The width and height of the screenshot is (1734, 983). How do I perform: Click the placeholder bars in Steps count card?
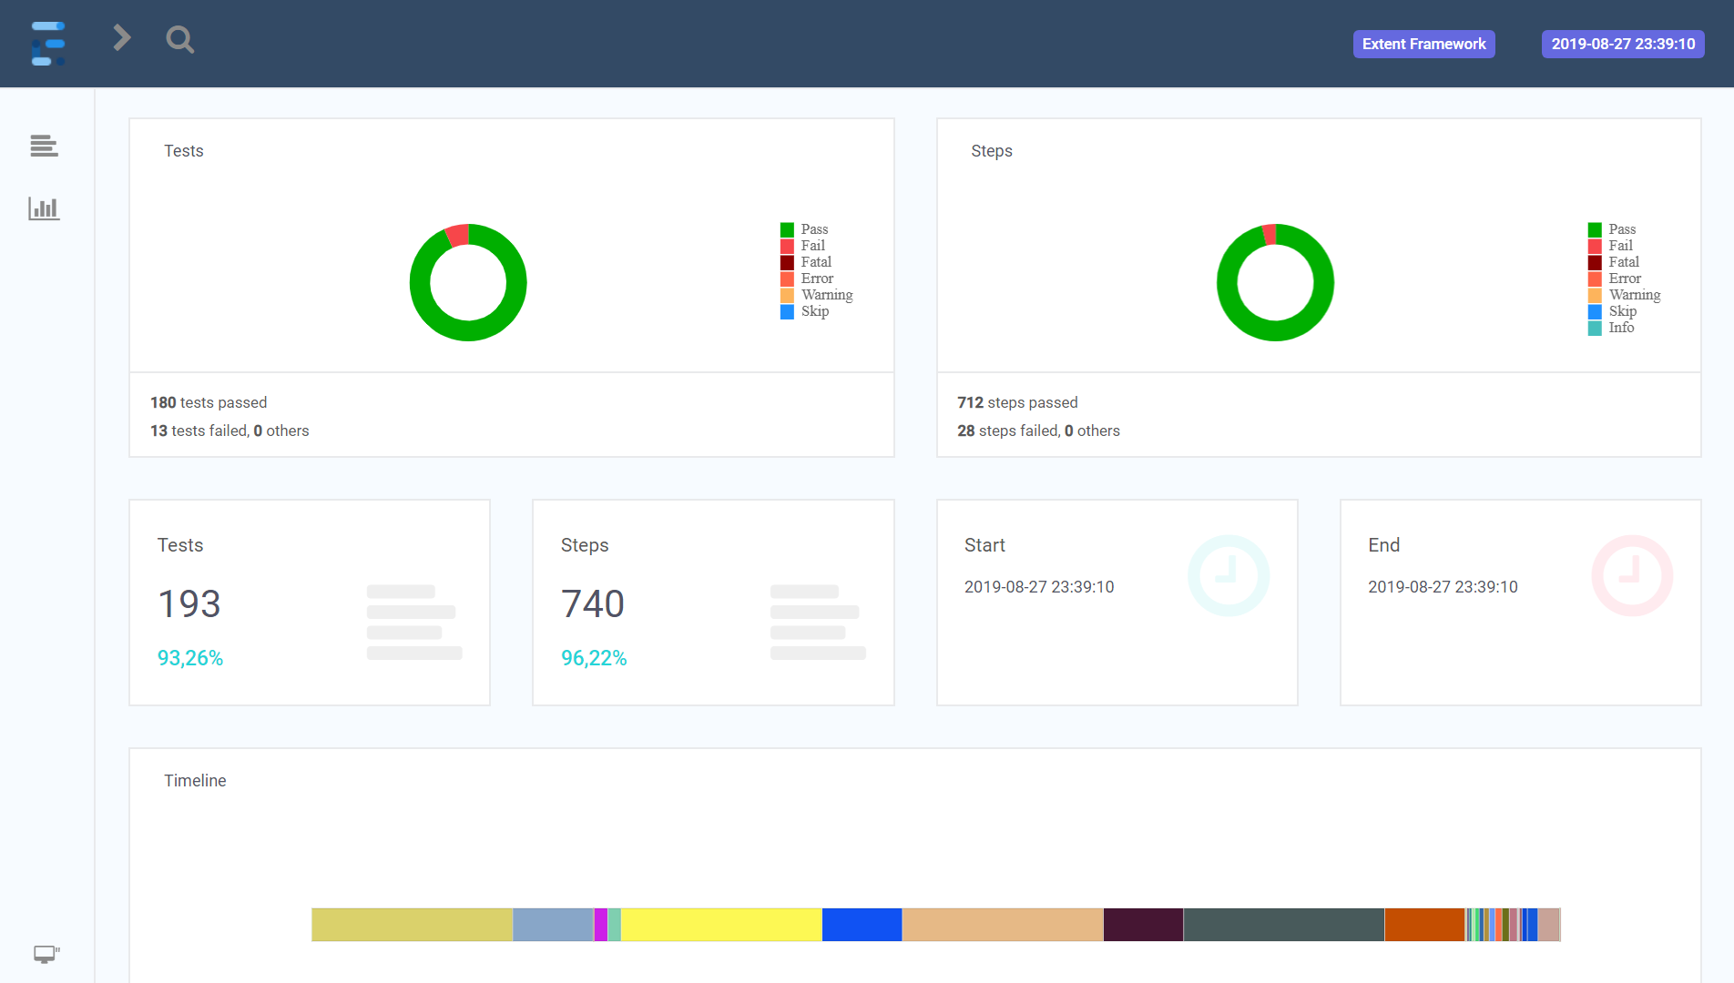coord(818,623)
